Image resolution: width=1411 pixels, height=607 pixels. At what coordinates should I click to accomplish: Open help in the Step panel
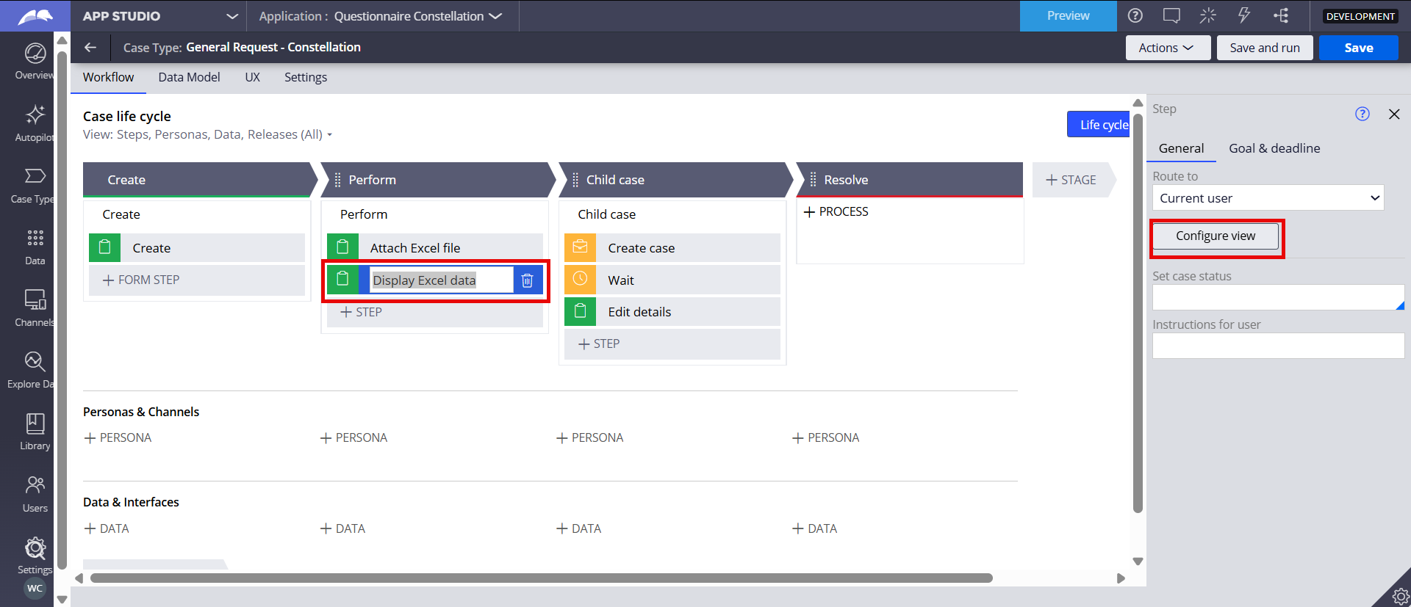click(x=1362, y=114)
